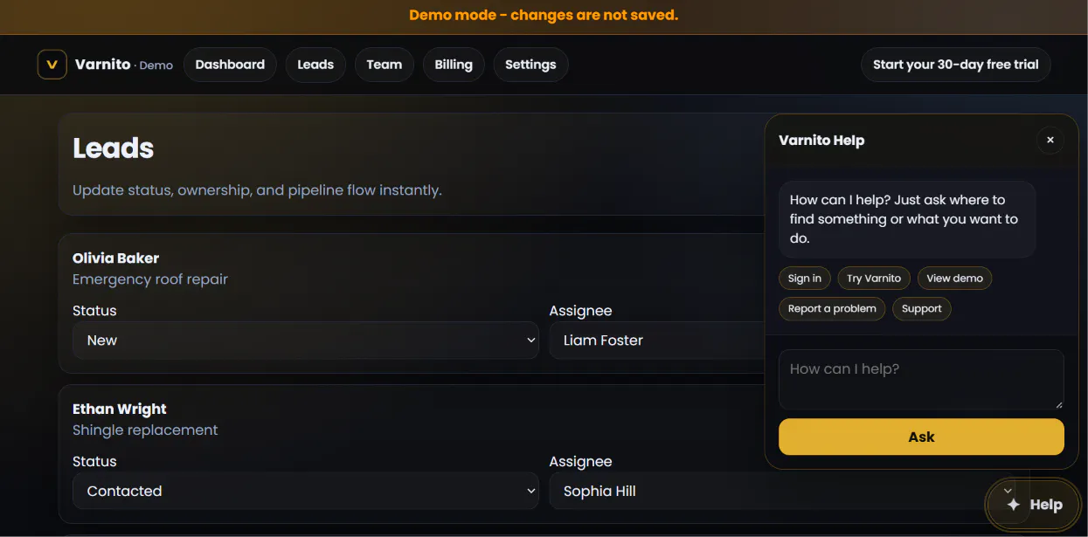Expand Olivia Baker's Status dropdown

click(x=306, y=341)
